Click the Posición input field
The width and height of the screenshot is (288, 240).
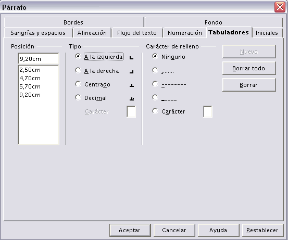pyautogui.click(x=39, y=59)
